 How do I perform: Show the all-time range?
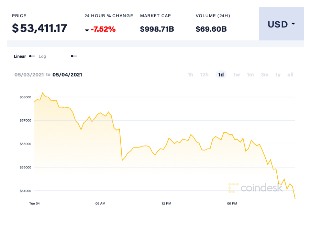click(290, 75)
